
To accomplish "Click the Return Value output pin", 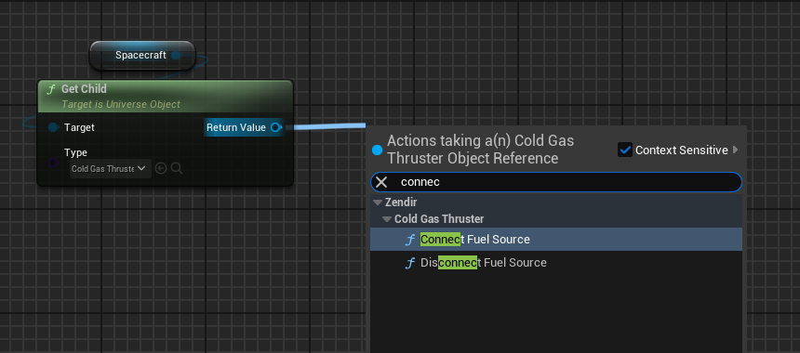I will 275,127.
